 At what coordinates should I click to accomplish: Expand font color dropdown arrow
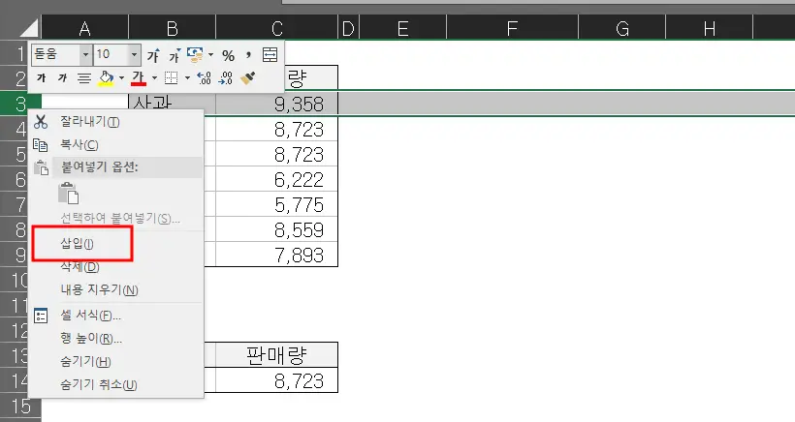[155, 78]
